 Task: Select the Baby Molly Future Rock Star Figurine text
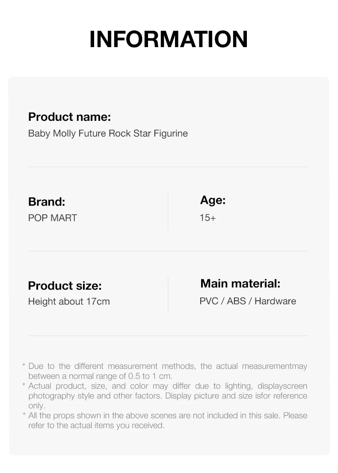(108, 133)
